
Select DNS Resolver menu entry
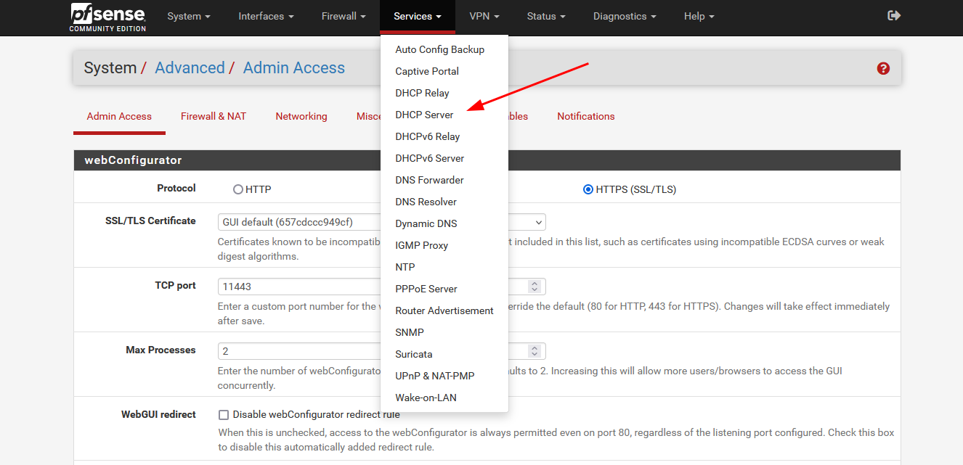click(x=426, y=202)
